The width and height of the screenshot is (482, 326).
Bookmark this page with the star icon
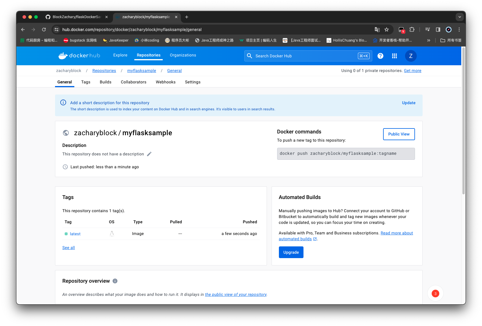(x=387, y=30)
